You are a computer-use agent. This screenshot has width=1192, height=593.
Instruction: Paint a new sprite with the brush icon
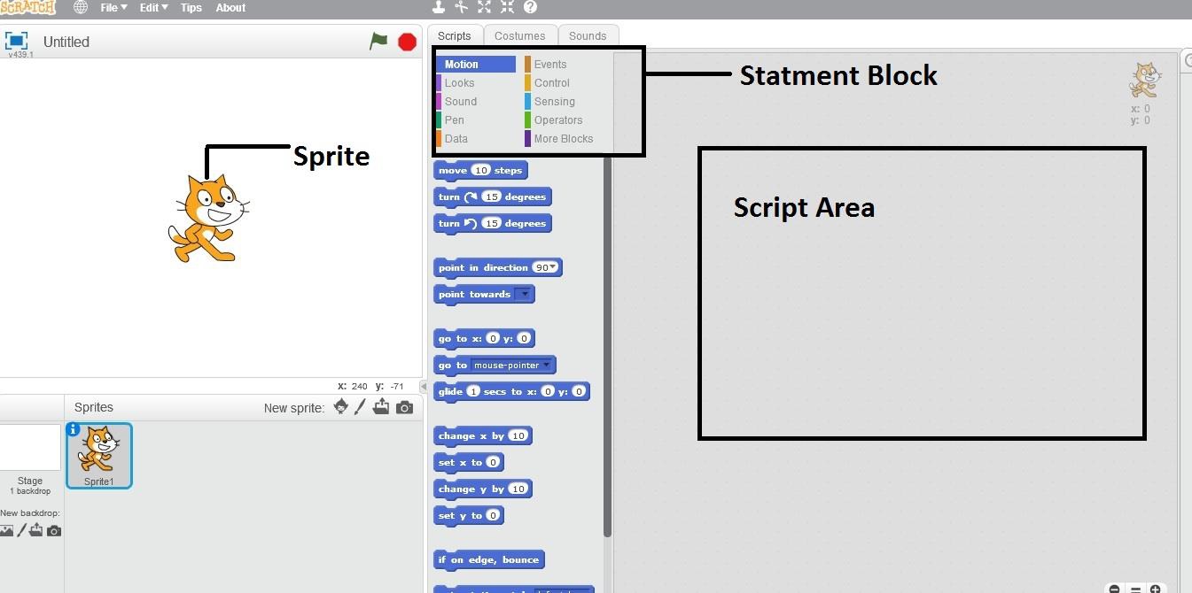pyautogui.click(x=360, y=406)
